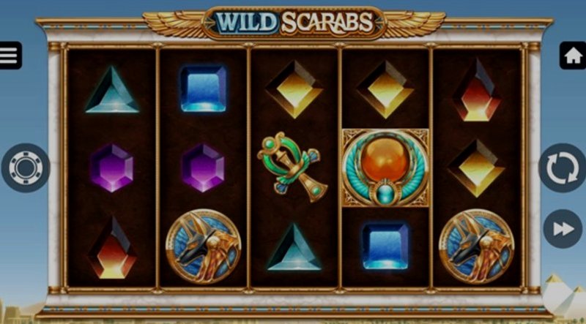Click the blue square gem atop the second reel
This screenshot has height=324, width=586.
204,88
